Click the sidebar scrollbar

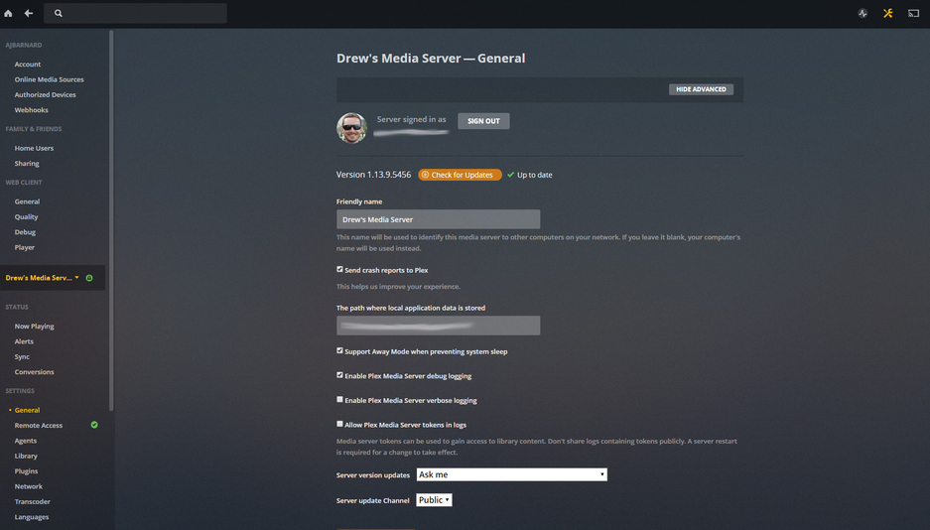point(111,220)
